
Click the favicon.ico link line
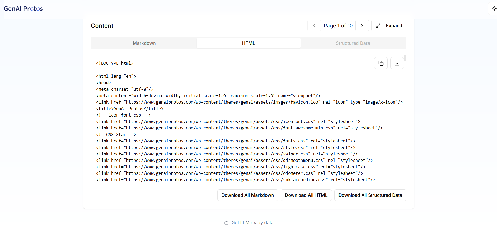pos(249,102)
